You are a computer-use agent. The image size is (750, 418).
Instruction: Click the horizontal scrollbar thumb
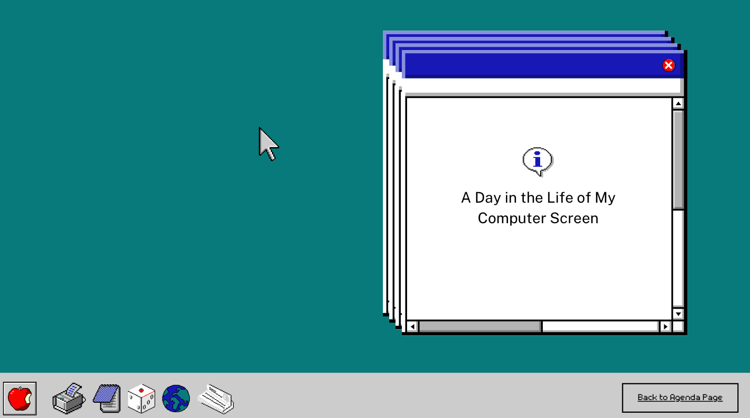click(x=479, y=326)
